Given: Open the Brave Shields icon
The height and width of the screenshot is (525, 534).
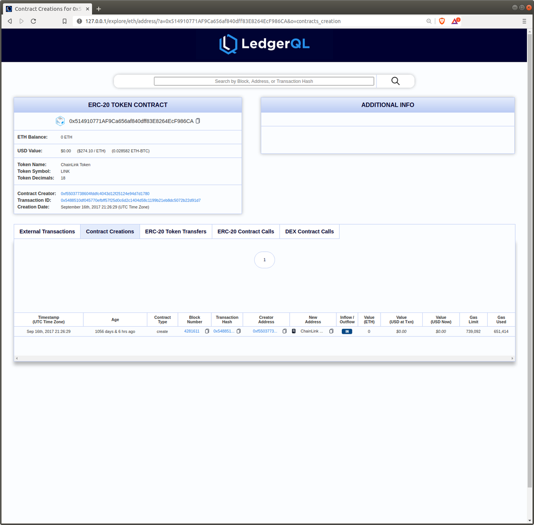Looking at the screenshot, I should [x=442, y=21].
